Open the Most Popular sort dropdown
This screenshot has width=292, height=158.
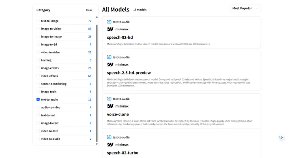click(x=245, y=8)
